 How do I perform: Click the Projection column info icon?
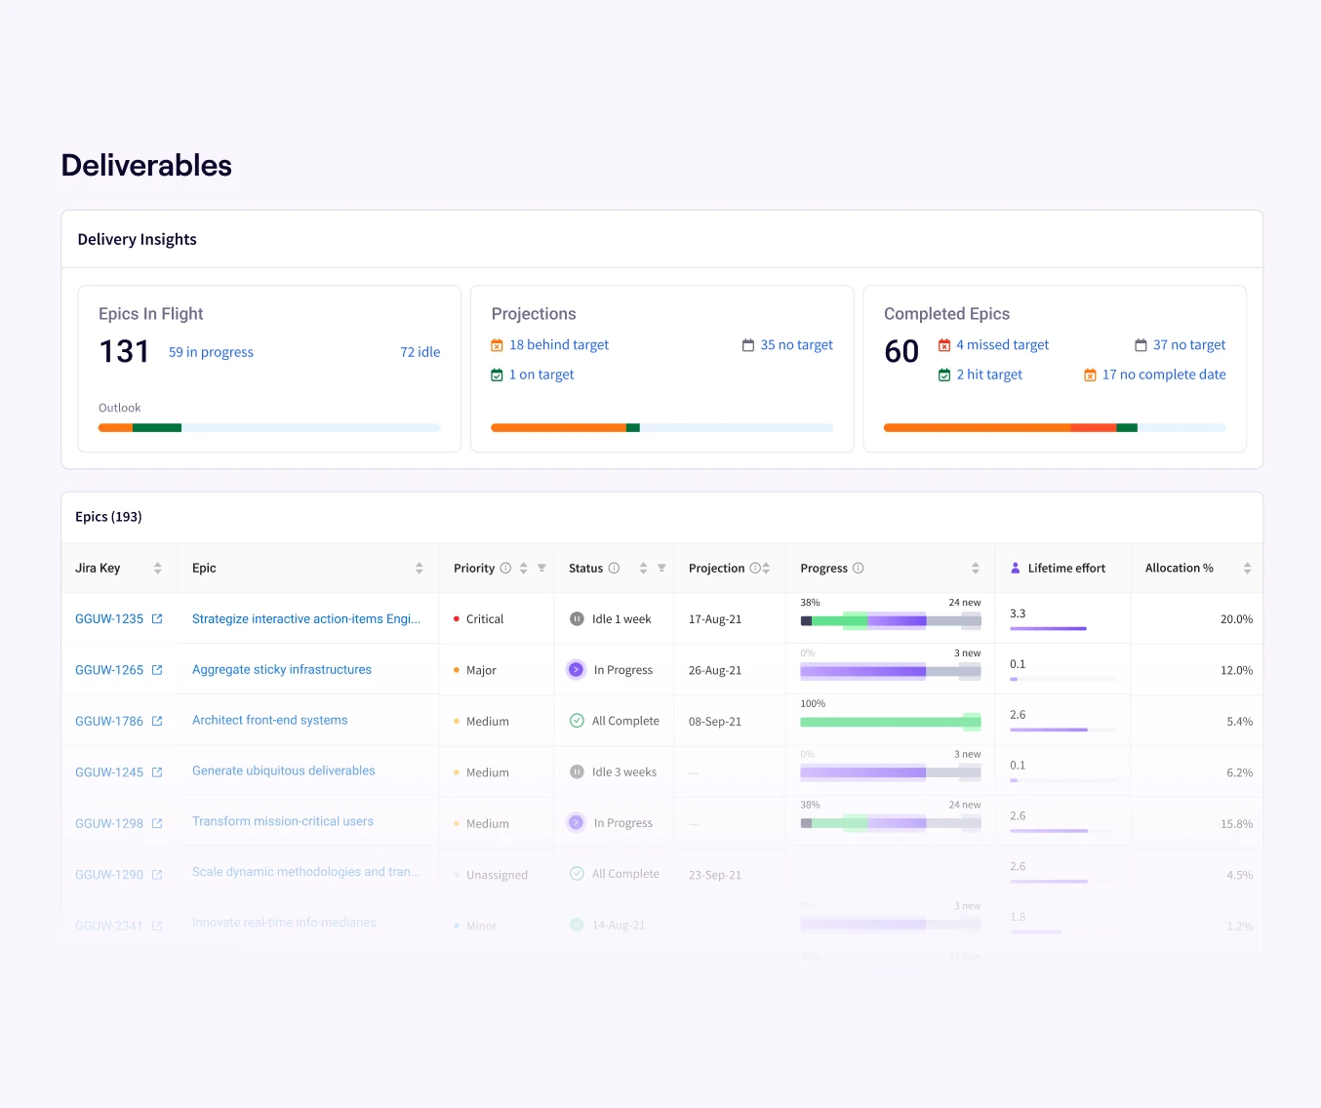[754, 569]
